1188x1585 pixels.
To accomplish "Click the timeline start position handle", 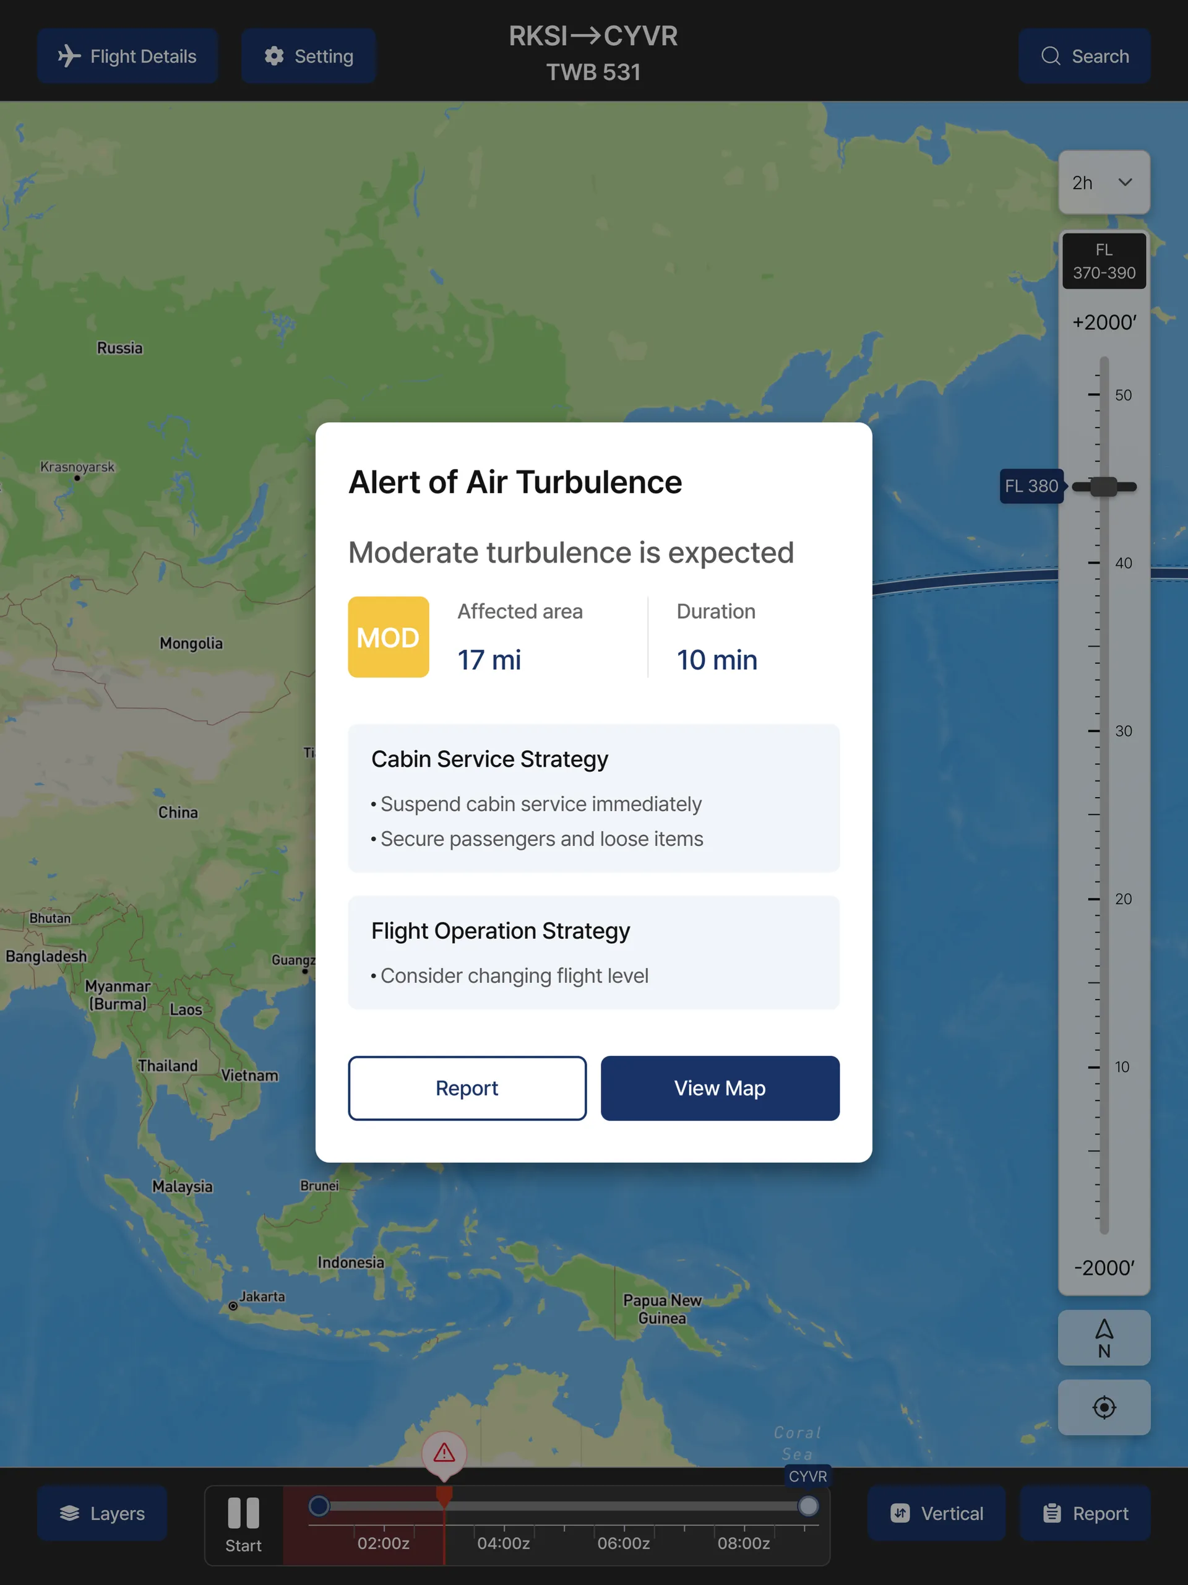I will pyautogui.click(x=319, y=1505).
